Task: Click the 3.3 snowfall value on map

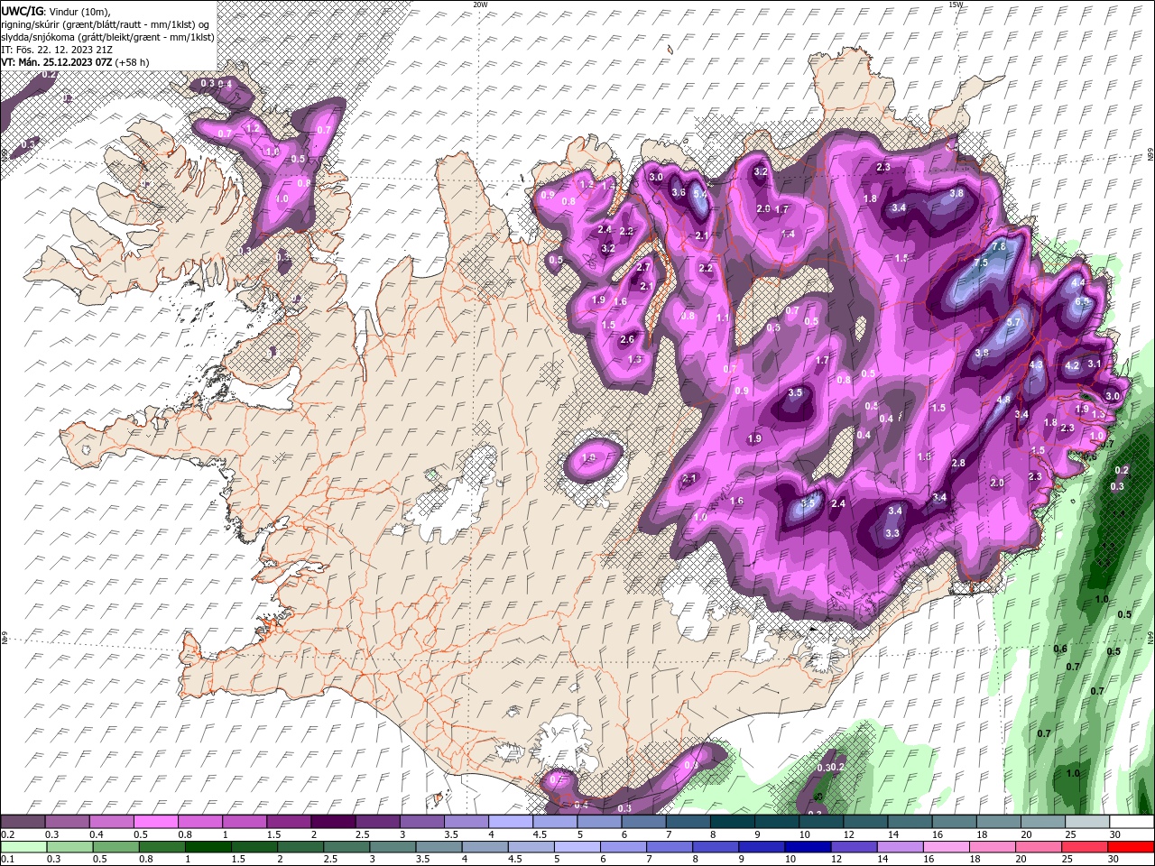Action: [892, 533]
